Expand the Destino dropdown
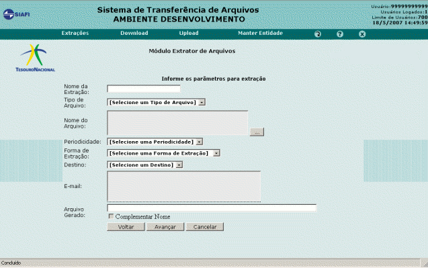 point(144,165)
